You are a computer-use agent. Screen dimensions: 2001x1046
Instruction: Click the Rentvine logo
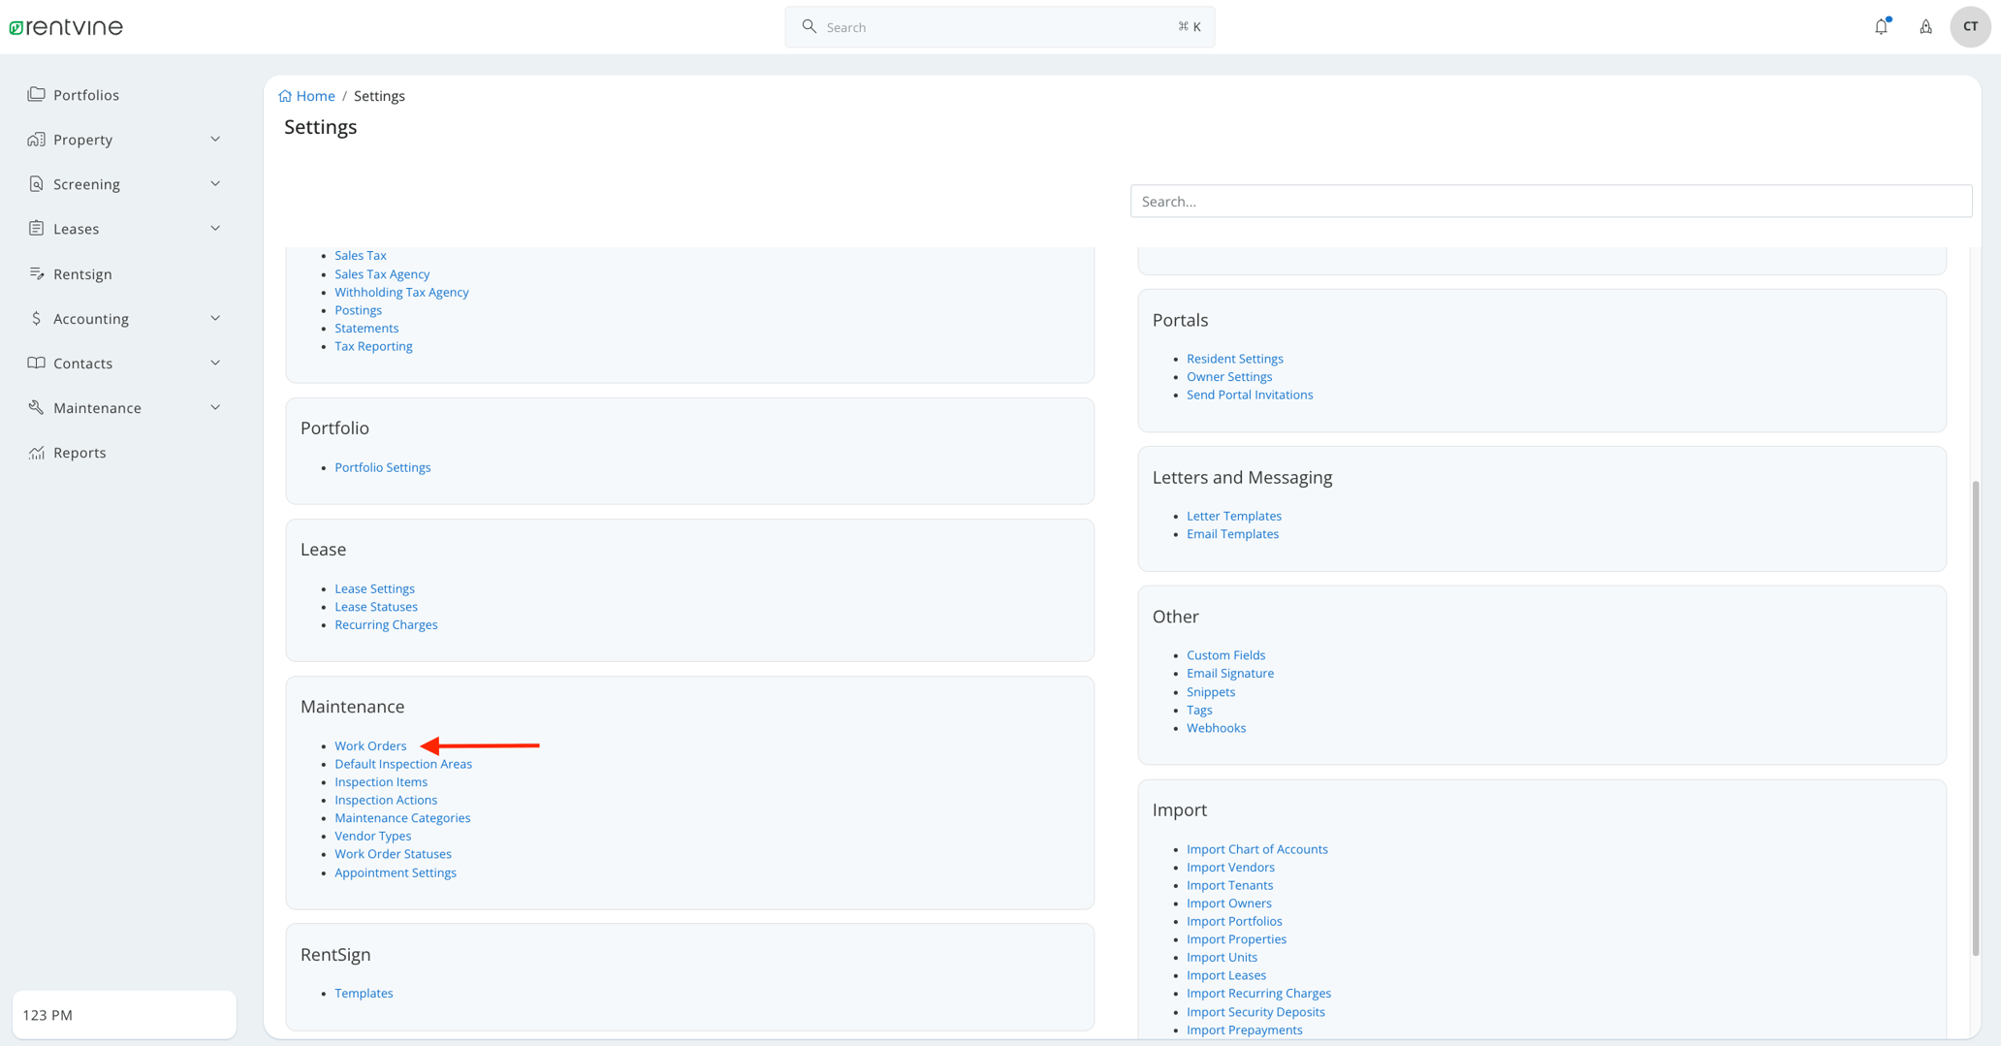pyautogui.click(x=65, y=26)
